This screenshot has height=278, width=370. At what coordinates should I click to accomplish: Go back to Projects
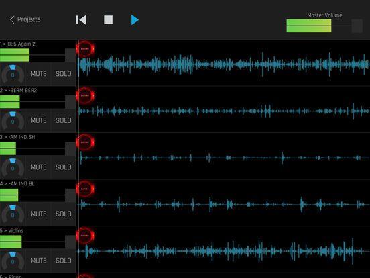point(25,19)
